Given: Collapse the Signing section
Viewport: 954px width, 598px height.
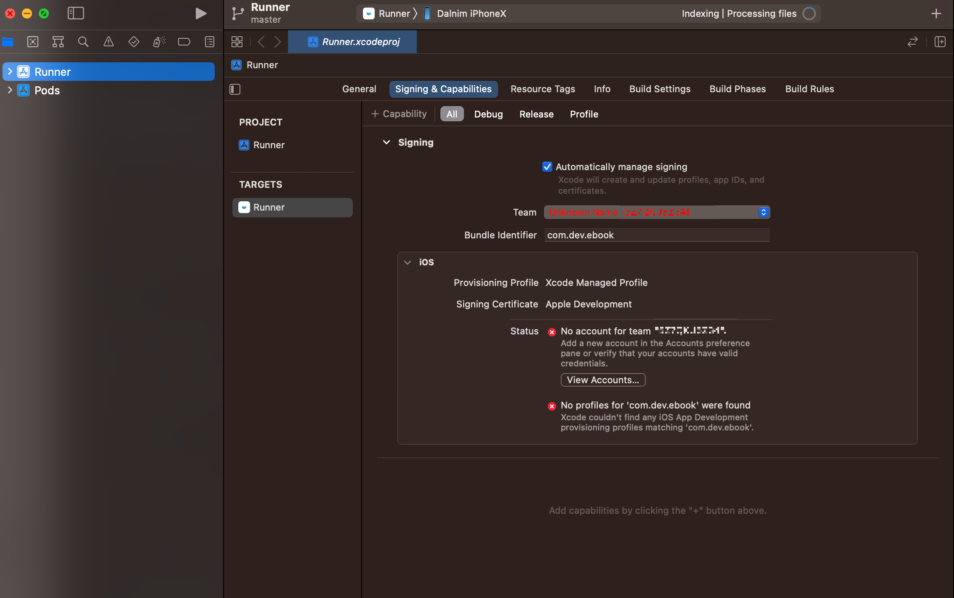Looking at the screenshot, I should pyautogui.click(x=386, y=142).
